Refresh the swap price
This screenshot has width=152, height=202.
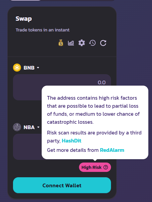tap(103, 43)
